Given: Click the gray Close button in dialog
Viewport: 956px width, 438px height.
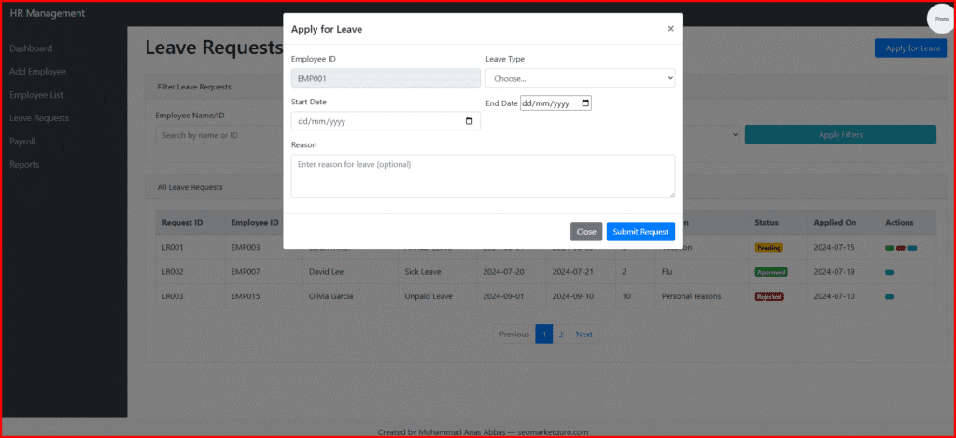Looking at the screenshot, I should coord(586,231).
